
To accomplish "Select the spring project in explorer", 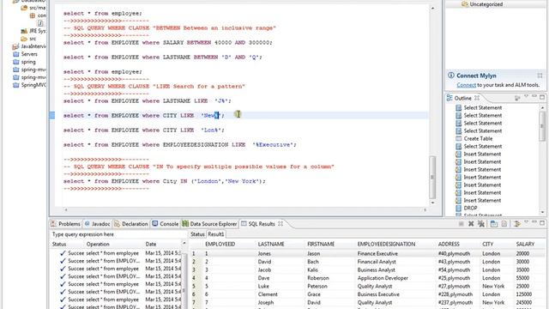I will 28,62.
